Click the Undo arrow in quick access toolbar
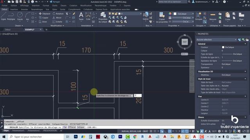The width and height of the screenshot is (250, 140). [36, 2]
